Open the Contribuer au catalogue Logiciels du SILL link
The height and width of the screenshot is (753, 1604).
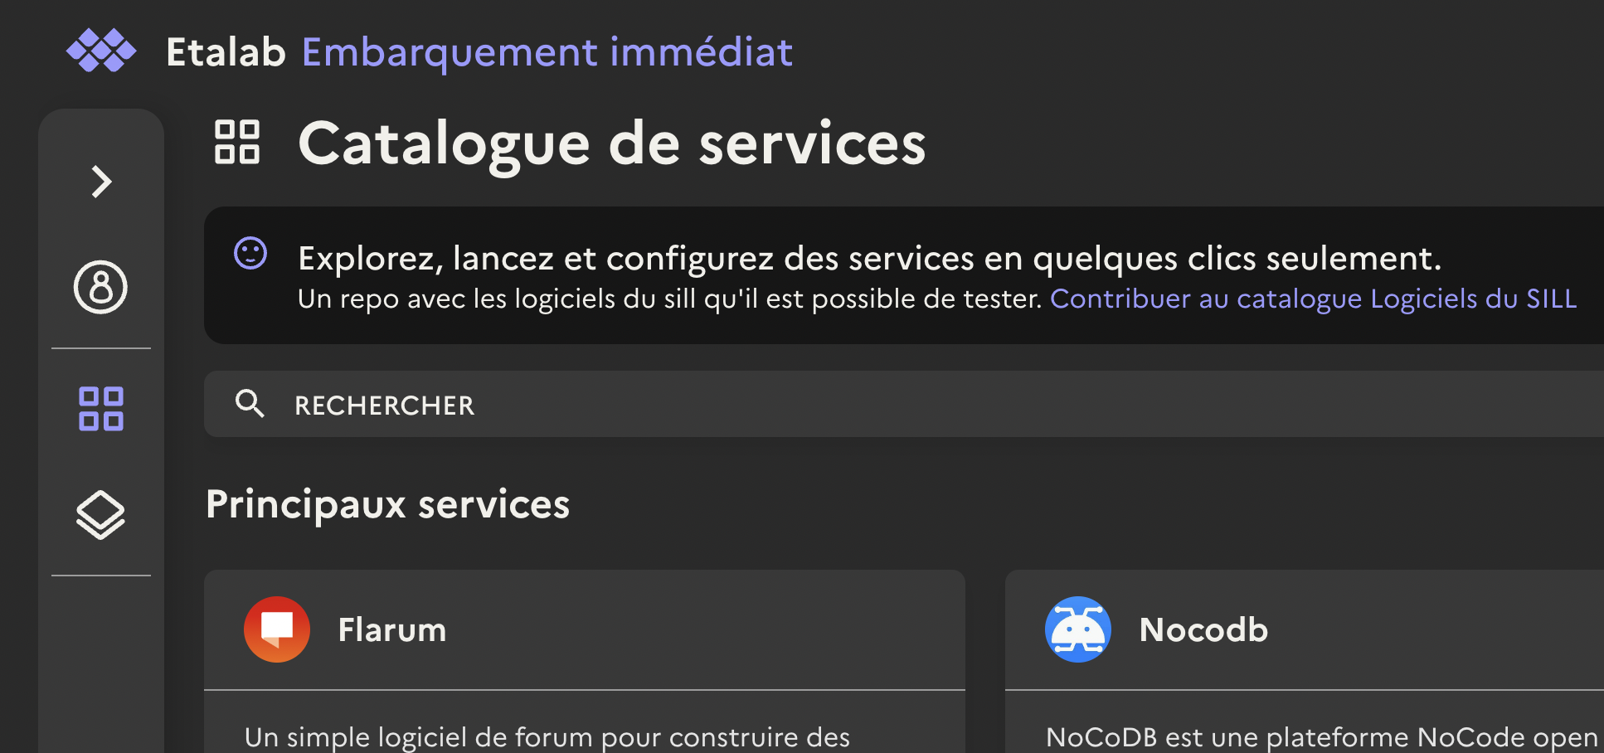click(1315, 299)
